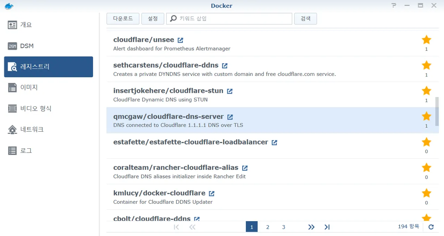Open 개요 overview in sidebar
Viewport: 444px width, 236px height.
(49, 25)
